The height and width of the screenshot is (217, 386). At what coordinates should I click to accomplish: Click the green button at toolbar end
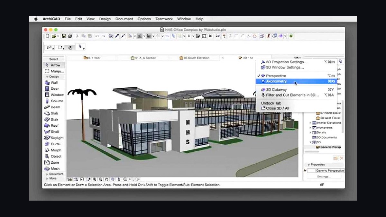coord(291,36)
